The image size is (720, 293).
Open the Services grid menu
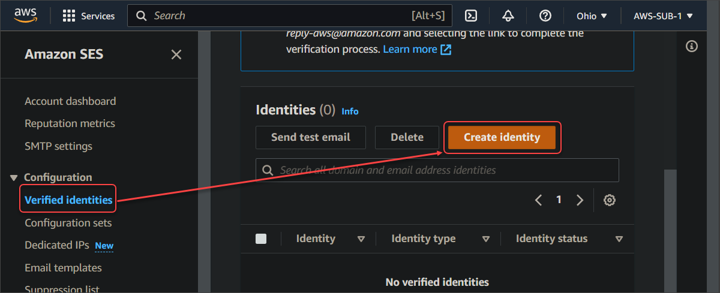coord(89,16)
